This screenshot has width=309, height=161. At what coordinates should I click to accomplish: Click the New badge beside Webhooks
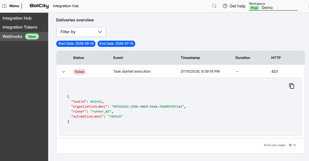32,37
